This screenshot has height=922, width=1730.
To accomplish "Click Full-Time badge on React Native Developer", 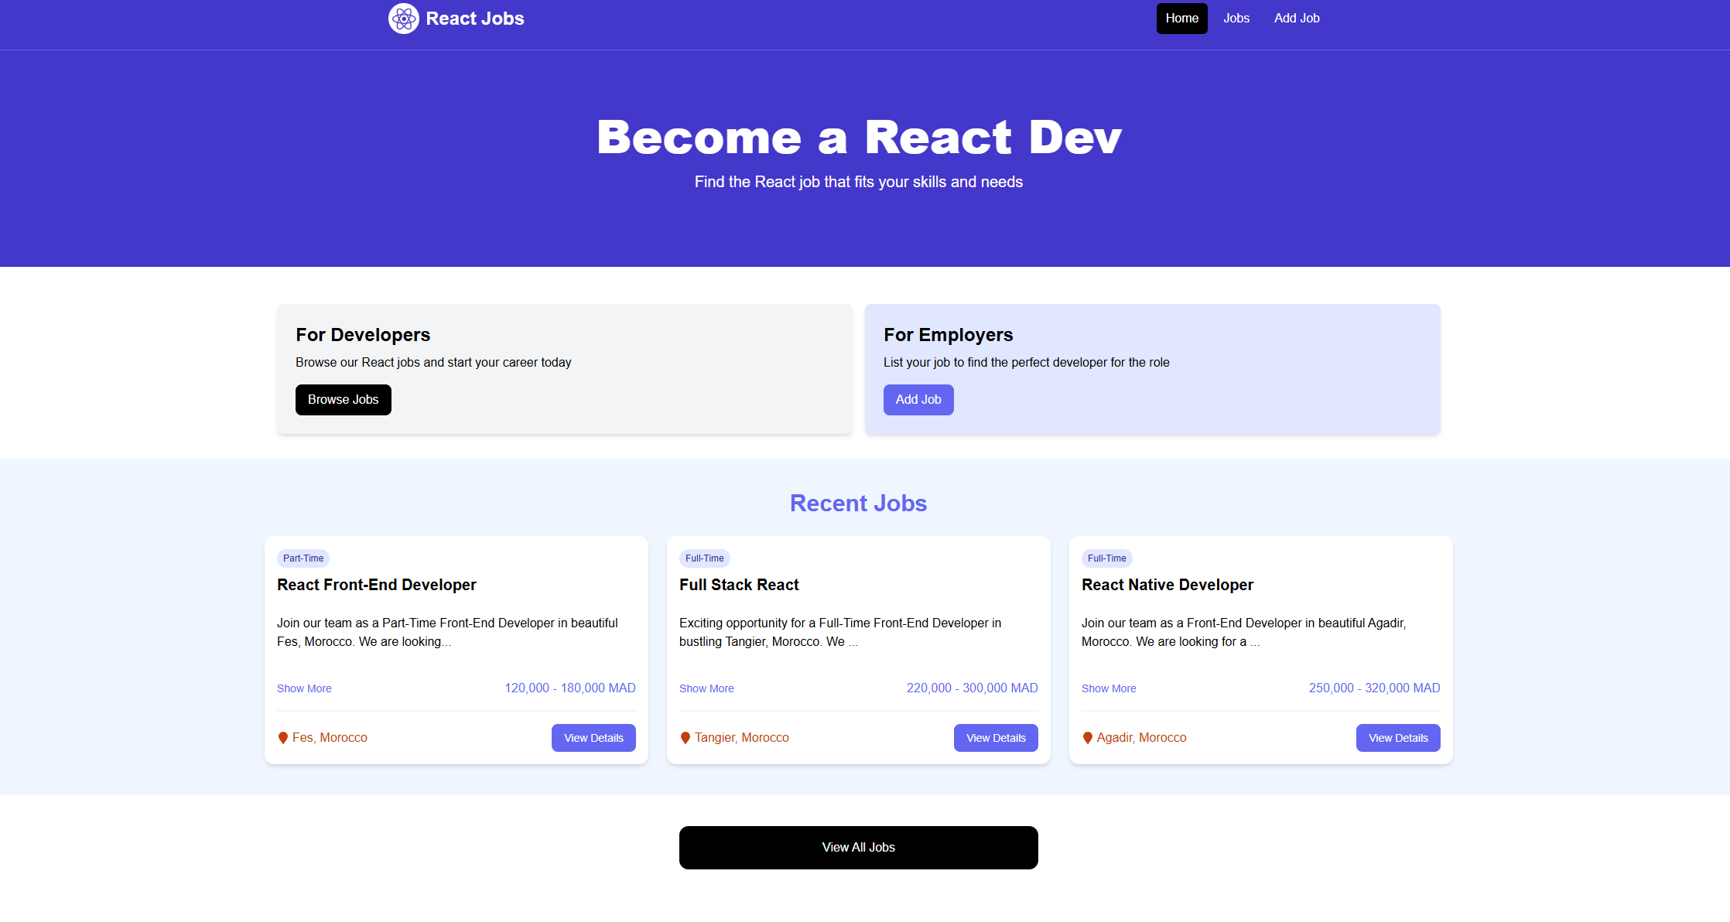I will pos(1107,558).
